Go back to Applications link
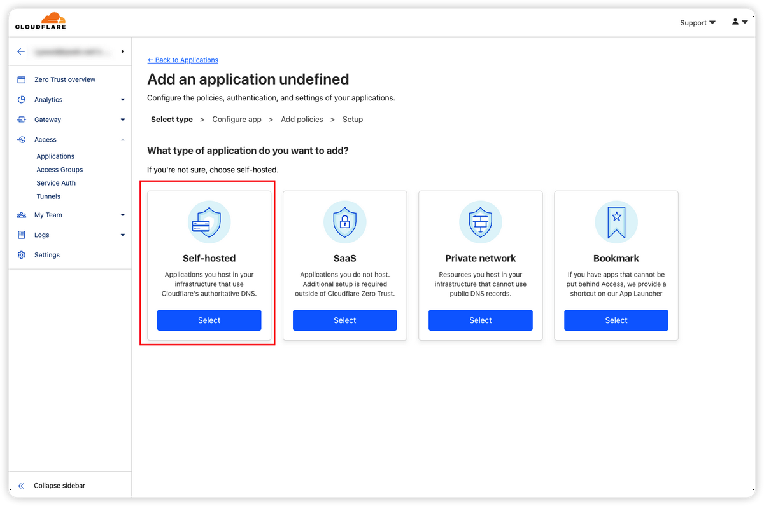Screen dimensions: 764x506 pyautogui.click(x=183, y=60)
